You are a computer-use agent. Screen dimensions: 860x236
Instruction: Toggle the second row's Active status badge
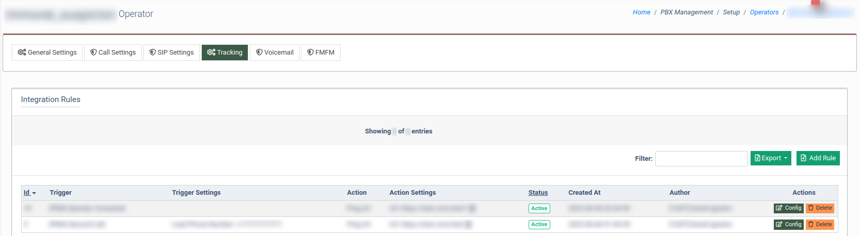[x=539, y=225]
